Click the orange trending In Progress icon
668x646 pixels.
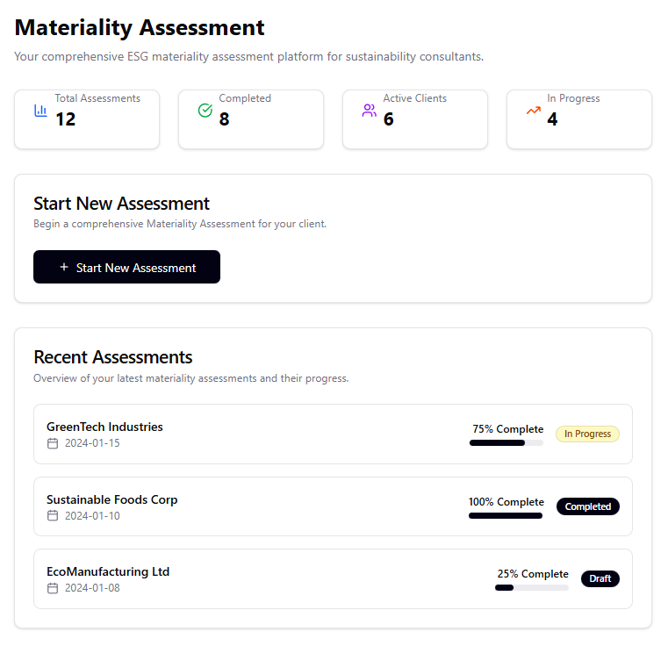533,111
